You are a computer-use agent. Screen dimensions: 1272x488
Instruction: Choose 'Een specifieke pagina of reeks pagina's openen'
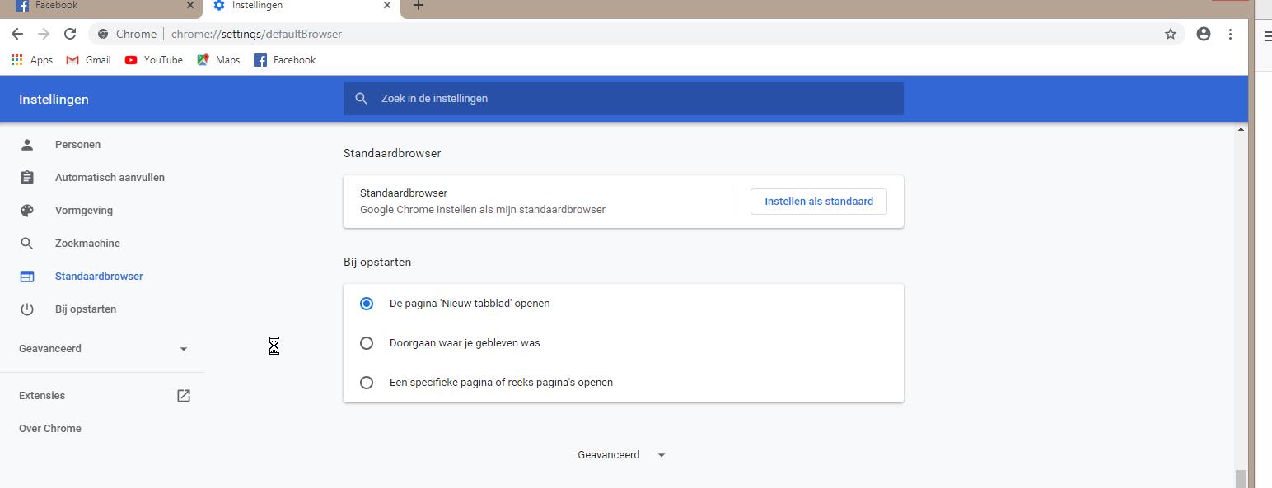(367, 383)
